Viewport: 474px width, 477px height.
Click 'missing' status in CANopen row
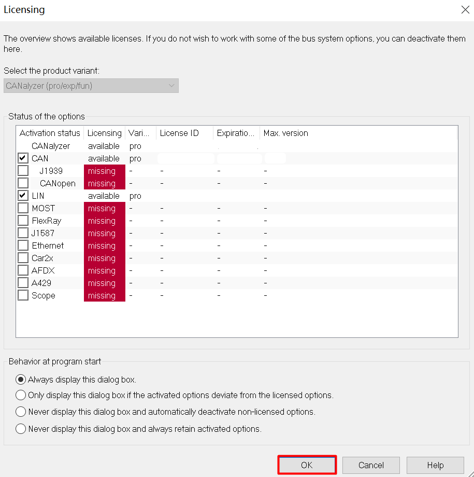click(x=105, y=183)
